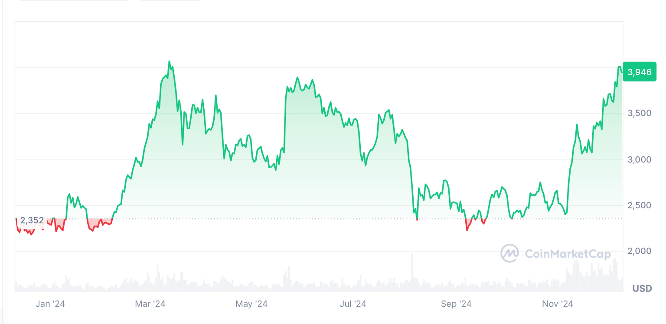This screenshot has height=324, width=666.
Task: Select the Jul '24 date label
Action: pos(353,304)
